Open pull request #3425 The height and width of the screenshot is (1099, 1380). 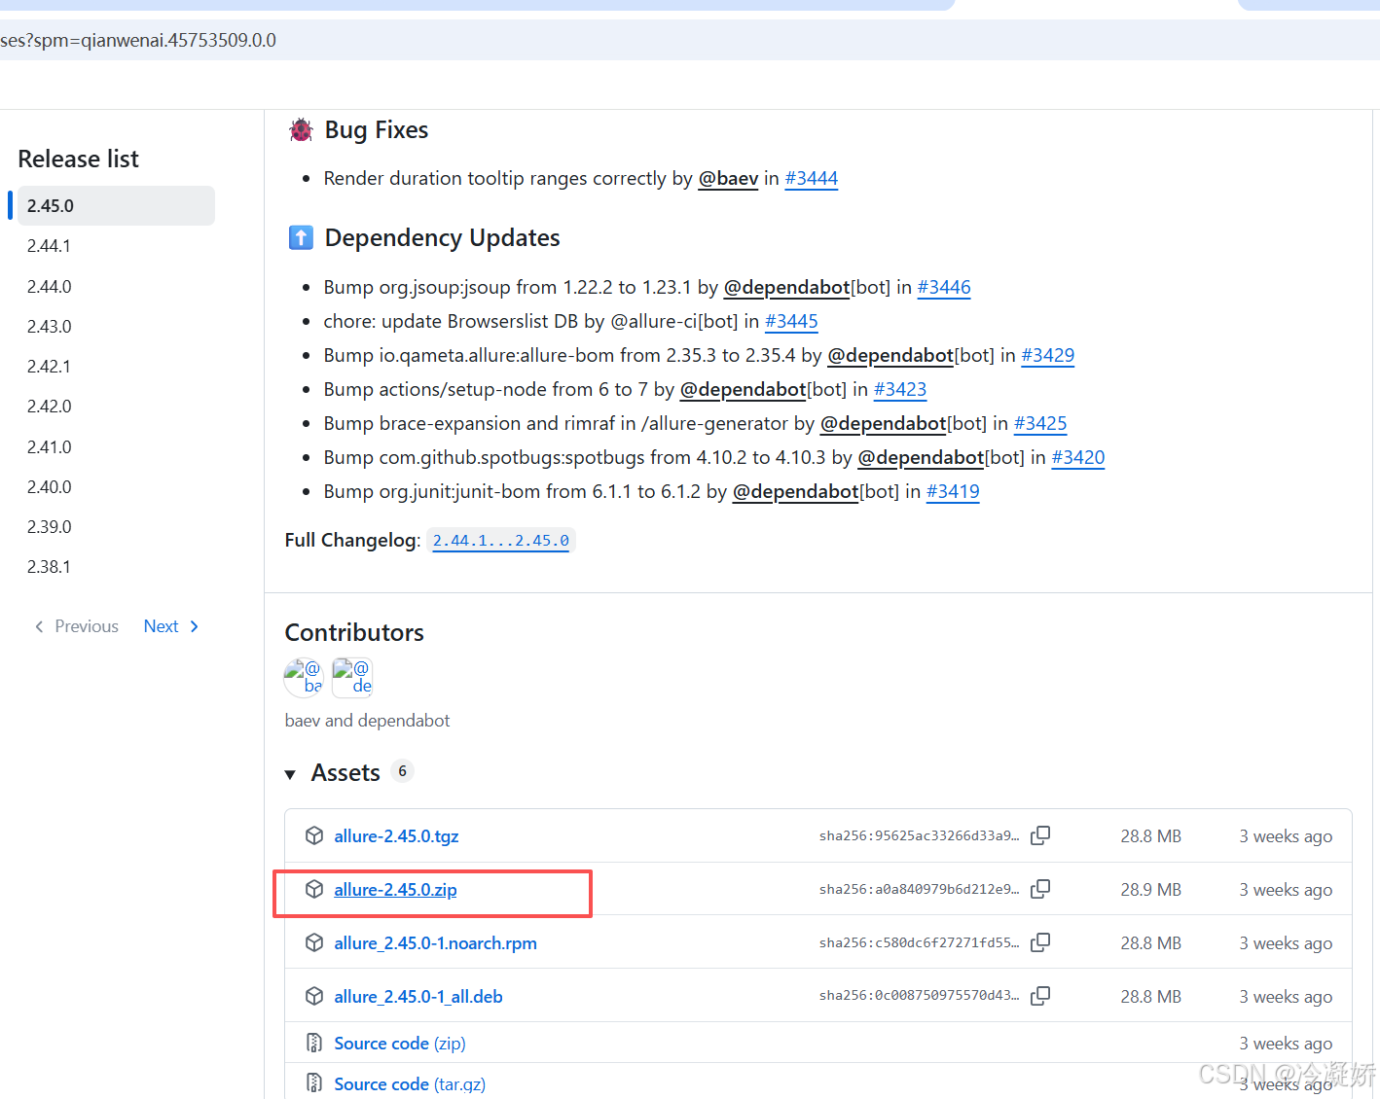click(x=1040, y=423)
